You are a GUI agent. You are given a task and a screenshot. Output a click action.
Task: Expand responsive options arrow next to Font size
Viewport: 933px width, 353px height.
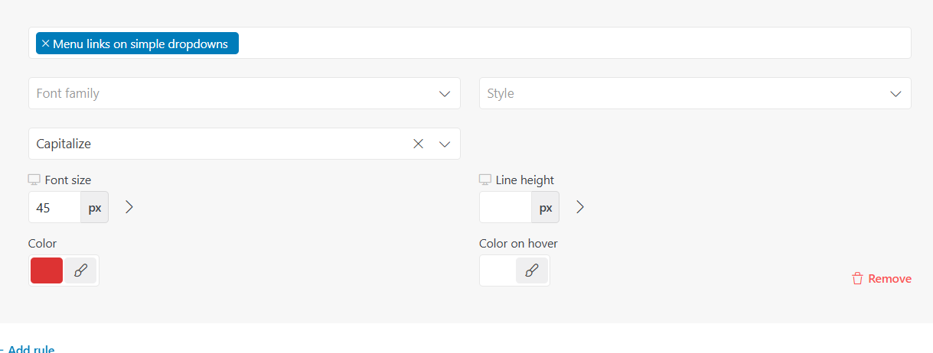129,207
